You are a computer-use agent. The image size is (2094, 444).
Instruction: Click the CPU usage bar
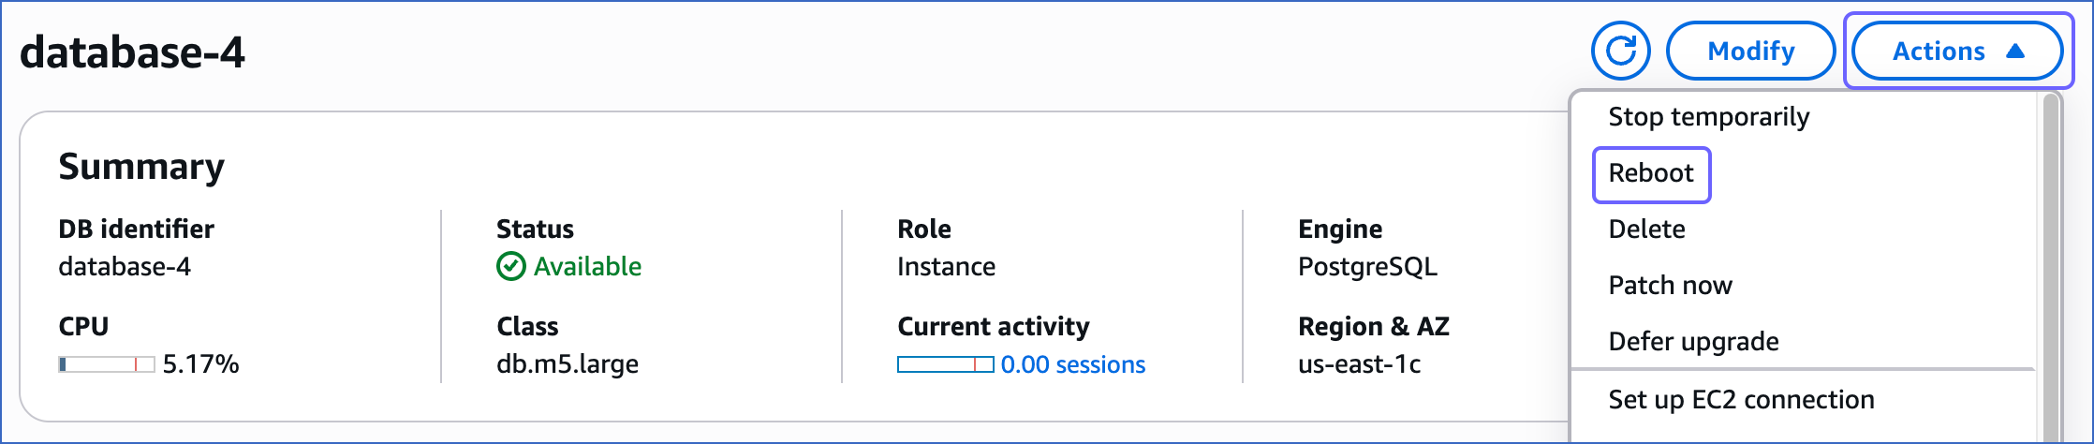click(106, 364)
